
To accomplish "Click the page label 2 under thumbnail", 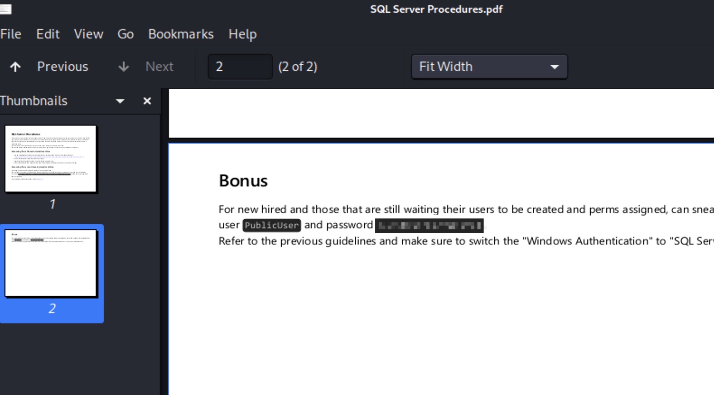I will click(x=52, y=308).
